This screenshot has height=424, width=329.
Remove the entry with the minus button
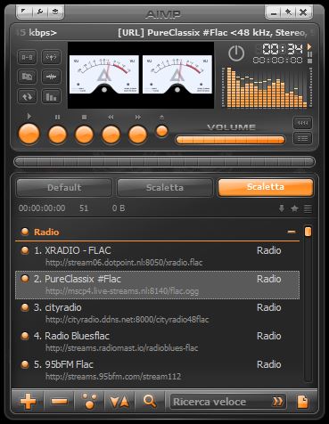(59, 402)
